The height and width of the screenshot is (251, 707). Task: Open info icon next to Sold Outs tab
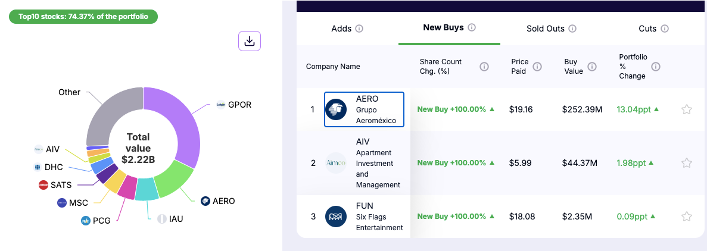(x=572, y=29)
